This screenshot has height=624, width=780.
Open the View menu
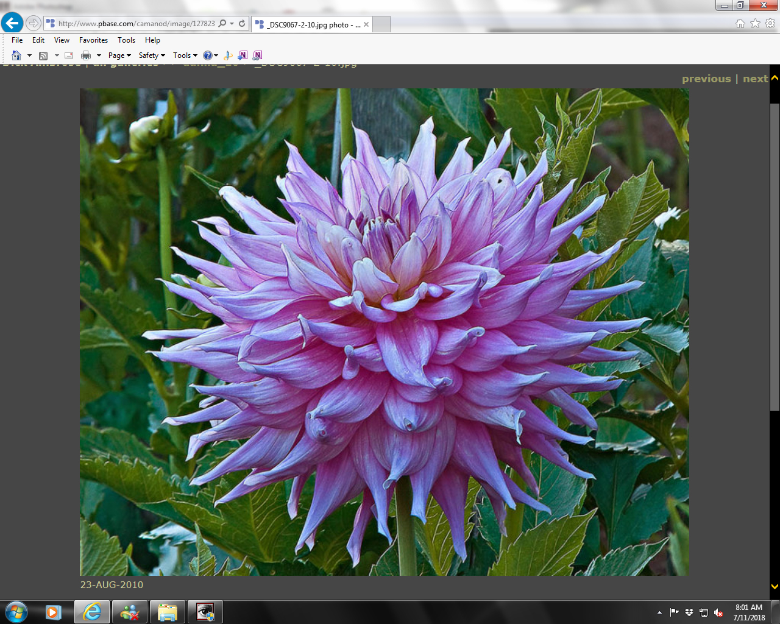(x=62, y=40)
